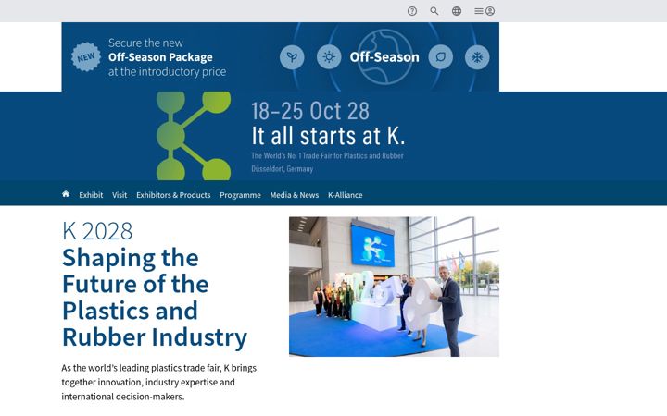The width and height of the screenshot is (667, 416).
Task: Open the help question mark icon
Action: pos(411,11)
